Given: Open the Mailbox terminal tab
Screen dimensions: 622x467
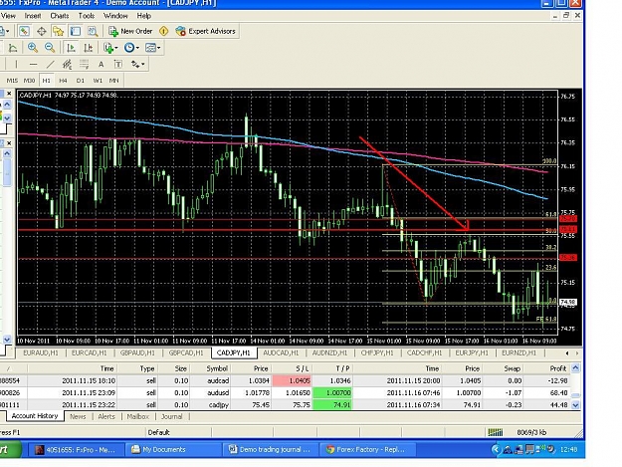Looking at the screenshot, I should coord(138,416).
